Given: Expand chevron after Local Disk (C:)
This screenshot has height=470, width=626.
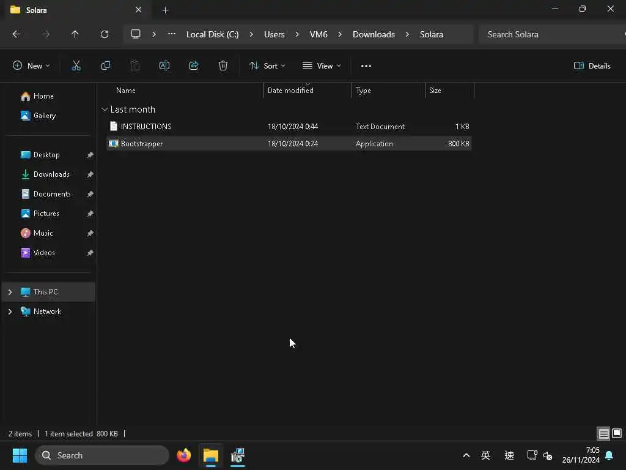Looking at the screenshot, I should (x=251, y=34).
